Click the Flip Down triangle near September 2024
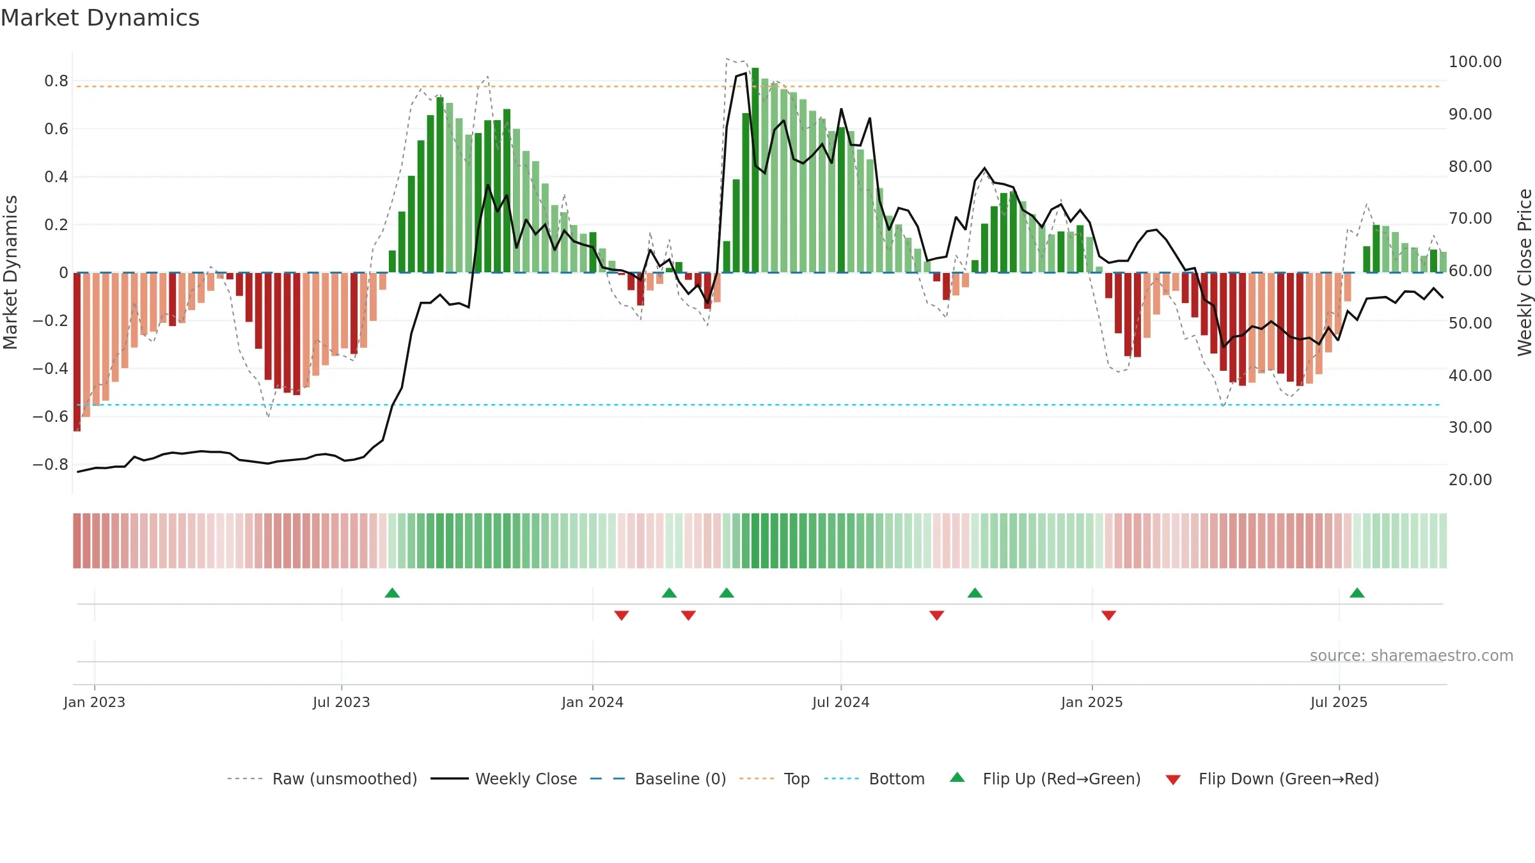 (x=937, y=615)
